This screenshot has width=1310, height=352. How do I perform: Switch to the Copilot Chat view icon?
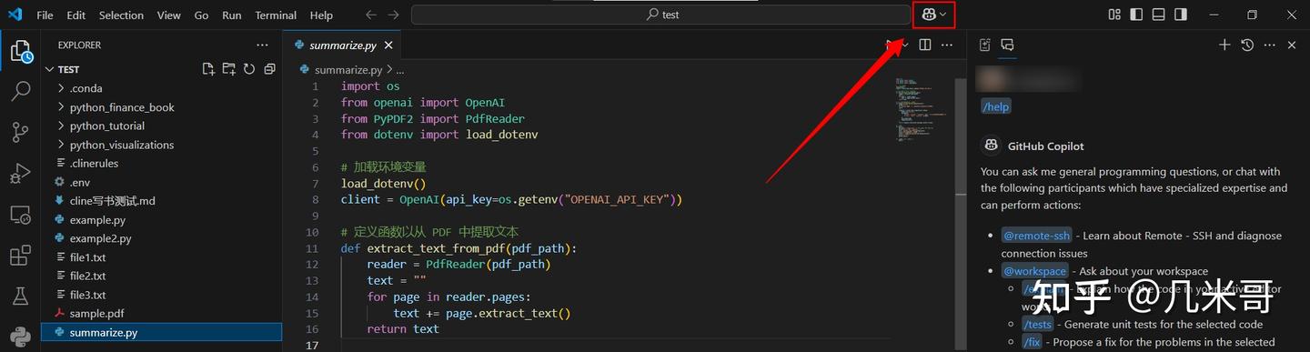coord(1007,45)
